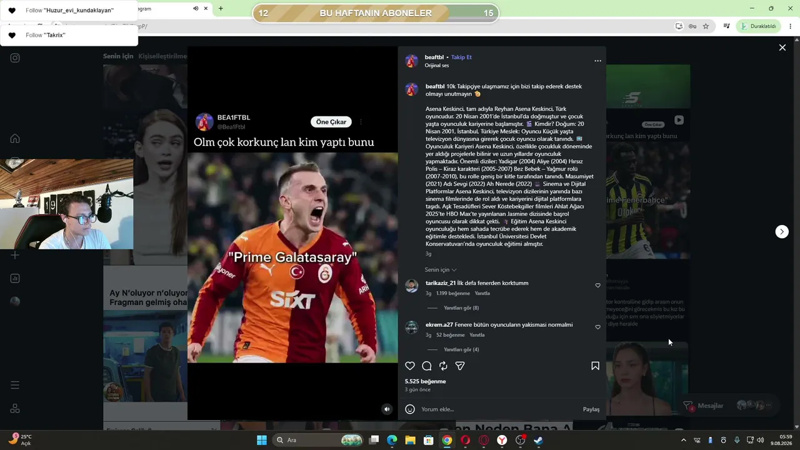Open ekrem.a27's avatar
The height and width of the screenshot is (450, 800).
click(411, 327)
